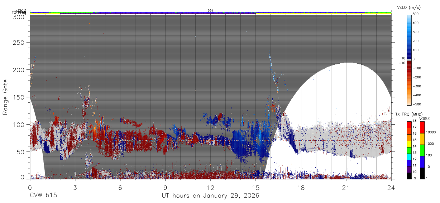Click the 150 tick on the Range Gate axis

click(x=19, y=97)
